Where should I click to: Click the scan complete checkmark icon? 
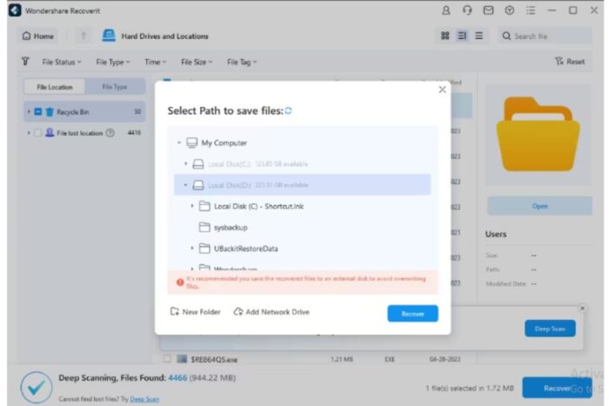37,387
